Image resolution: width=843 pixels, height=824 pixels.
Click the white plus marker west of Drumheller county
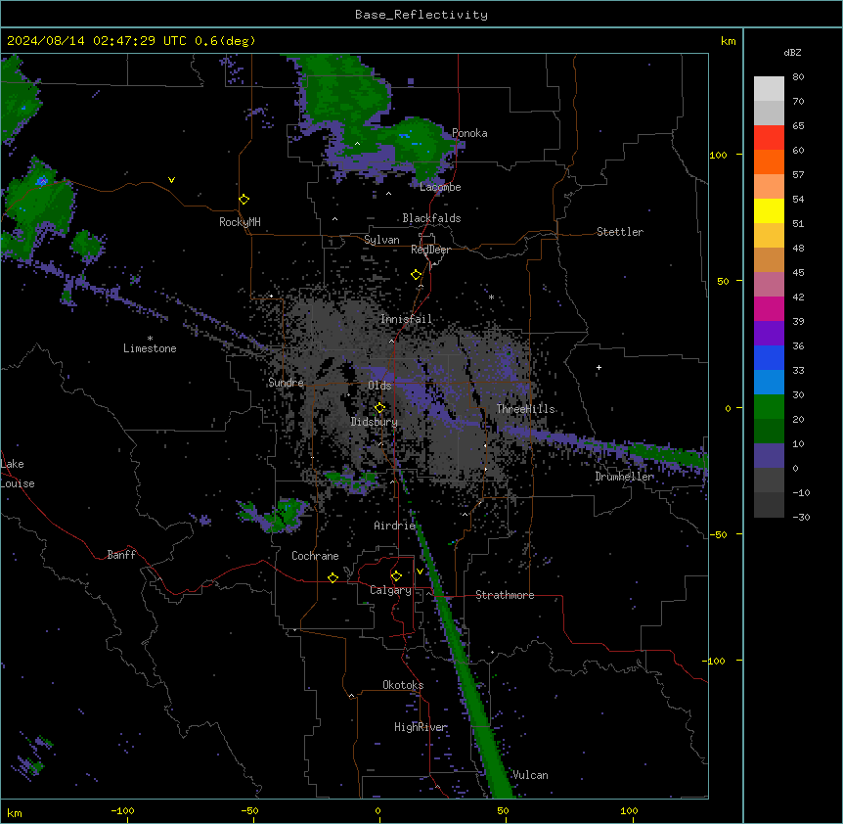point(599,367)
